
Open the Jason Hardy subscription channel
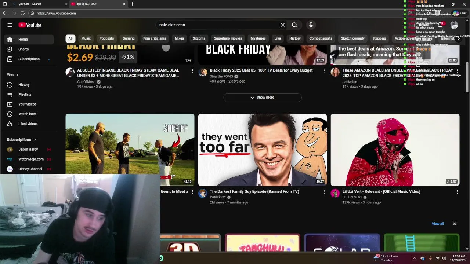coord(29,150)
